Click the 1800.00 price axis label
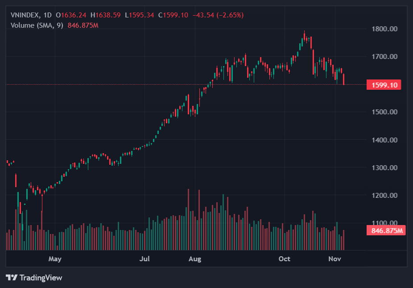413x288 pixels. [x=384, y=29]
